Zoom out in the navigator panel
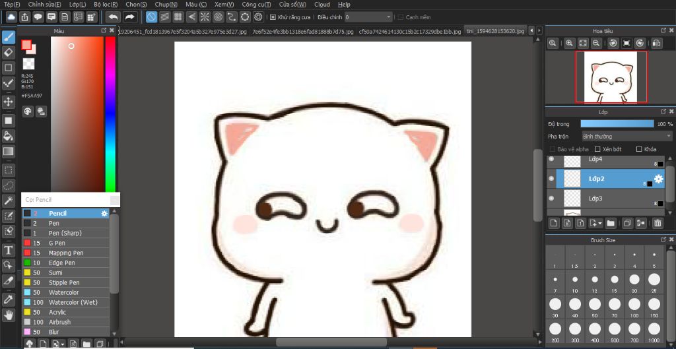 click(596, 43)
